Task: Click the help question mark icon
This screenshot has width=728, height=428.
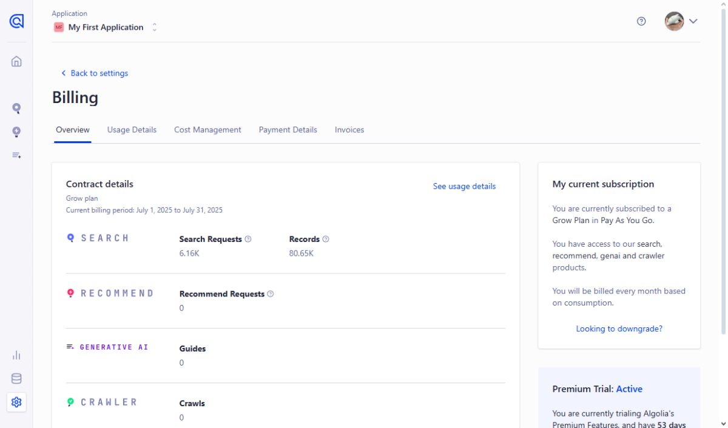Action: click(x=641, y=21)
